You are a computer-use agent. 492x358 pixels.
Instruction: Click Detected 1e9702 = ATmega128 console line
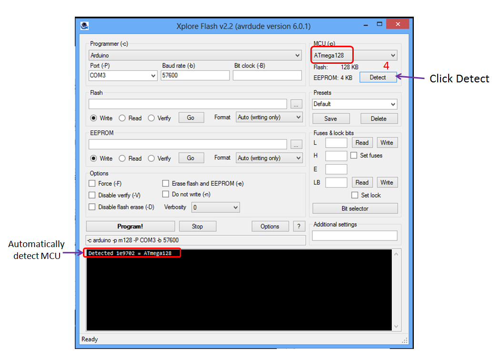coord(130,253)
